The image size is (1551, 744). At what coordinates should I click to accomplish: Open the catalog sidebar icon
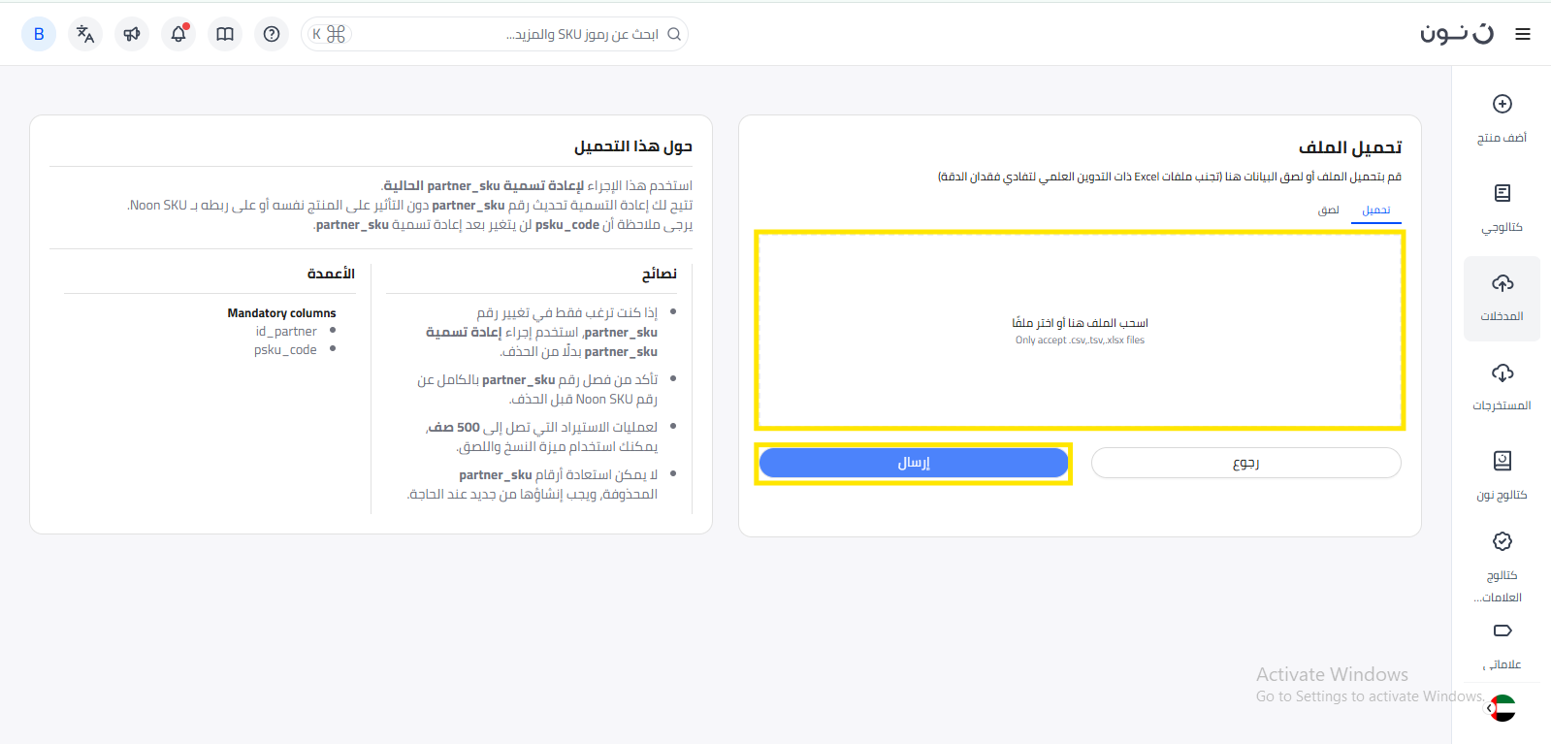click(x=1503, y=193)
